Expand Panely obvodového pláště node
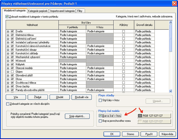 (x=8, y=90)
